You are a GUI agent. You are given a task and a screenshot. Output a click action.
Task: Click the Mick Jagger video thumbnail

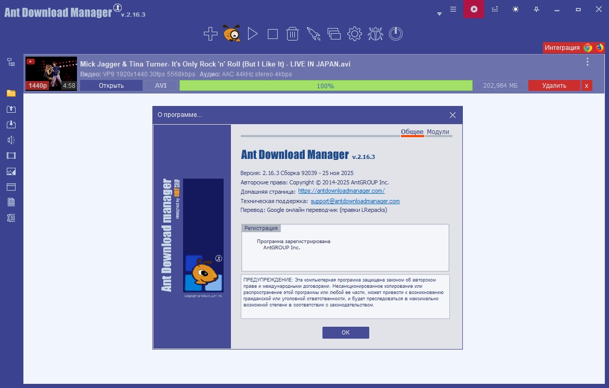51,74
